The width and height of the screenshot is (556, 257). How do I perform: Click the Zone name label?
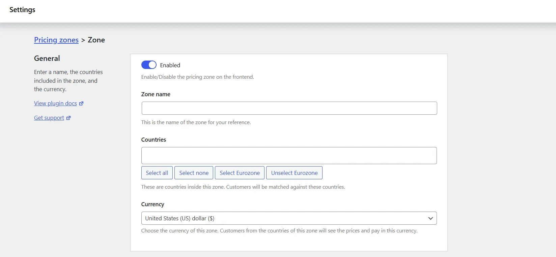(156, 94)
